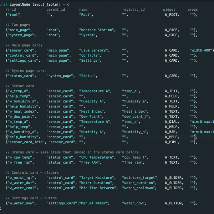Click the "// System page cards" comment
The image size is (214, 214).
(x=26, y=71)
